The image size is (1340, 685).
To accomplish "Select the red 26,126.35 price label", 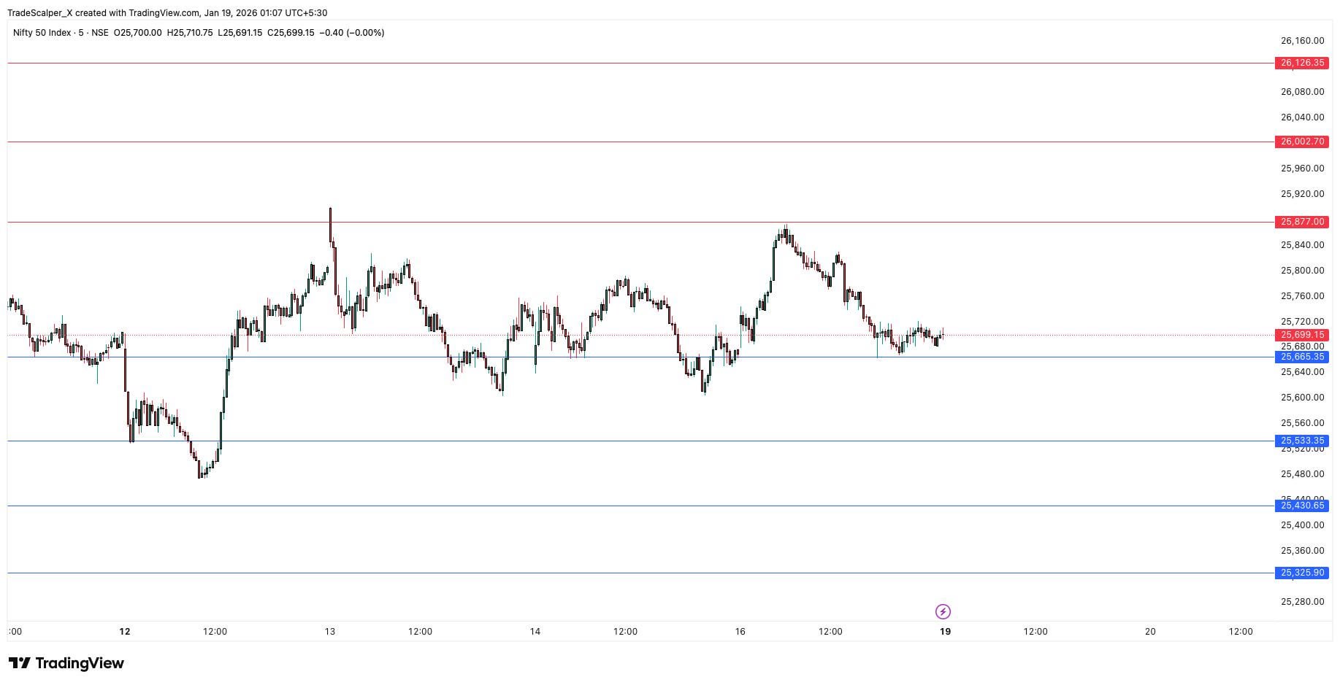I will [1301, 63].
